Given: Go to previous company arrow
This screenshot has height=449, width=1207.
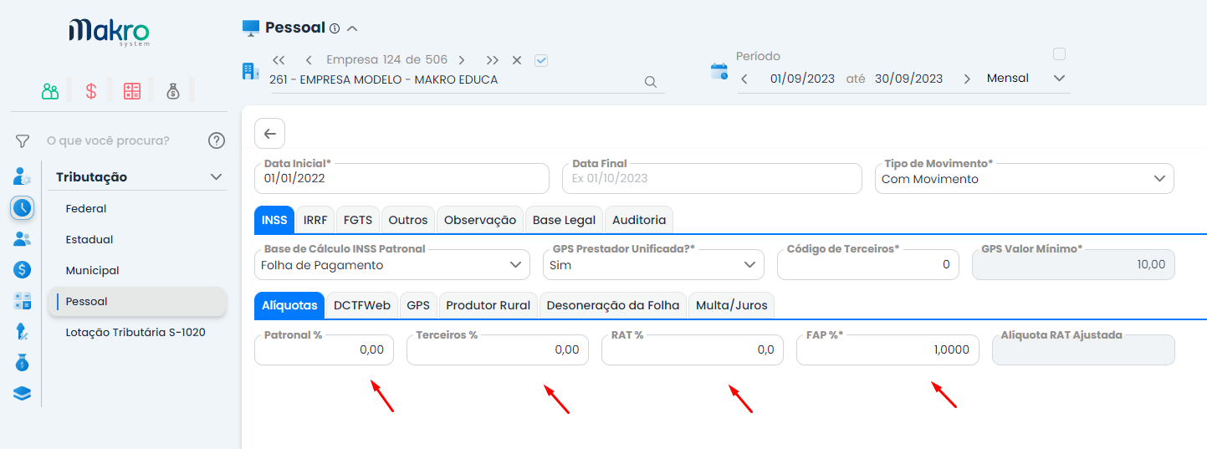Looking at the screenshot, I should (x=309, y=60).
